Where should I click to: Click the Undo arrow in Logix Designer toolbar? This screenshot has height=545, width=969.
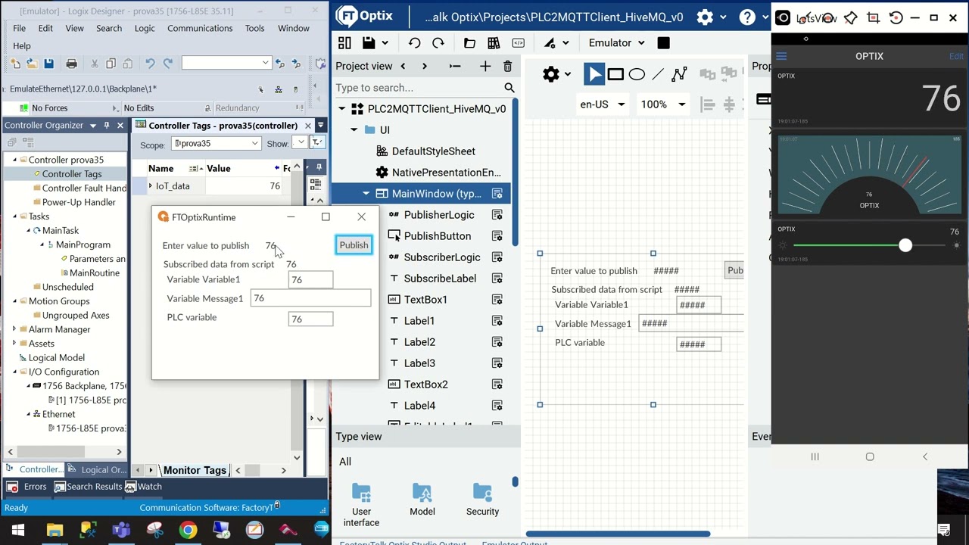[x=150, y=64]
